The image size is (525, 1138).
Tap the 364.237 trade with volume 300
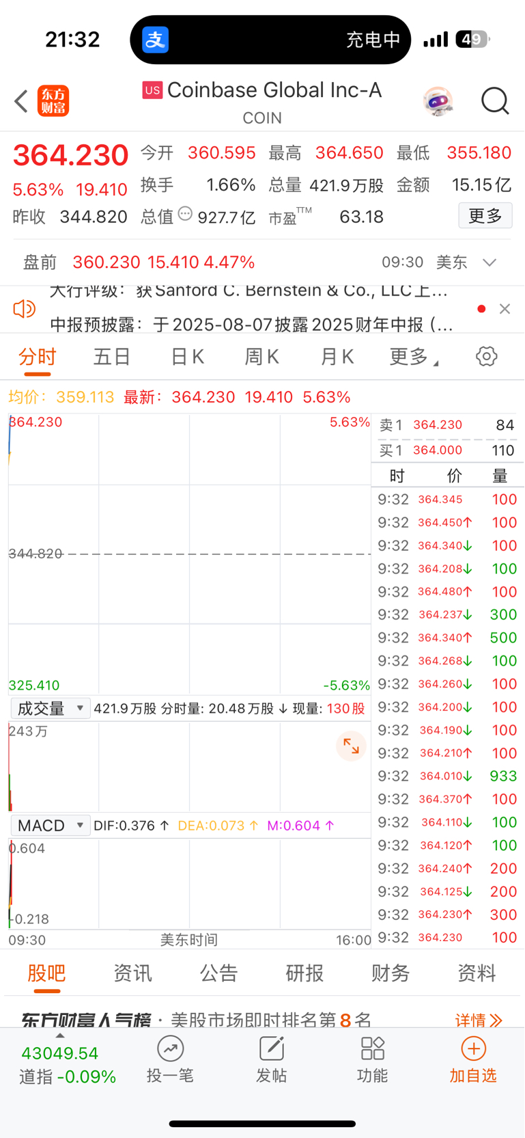[447, 614]
